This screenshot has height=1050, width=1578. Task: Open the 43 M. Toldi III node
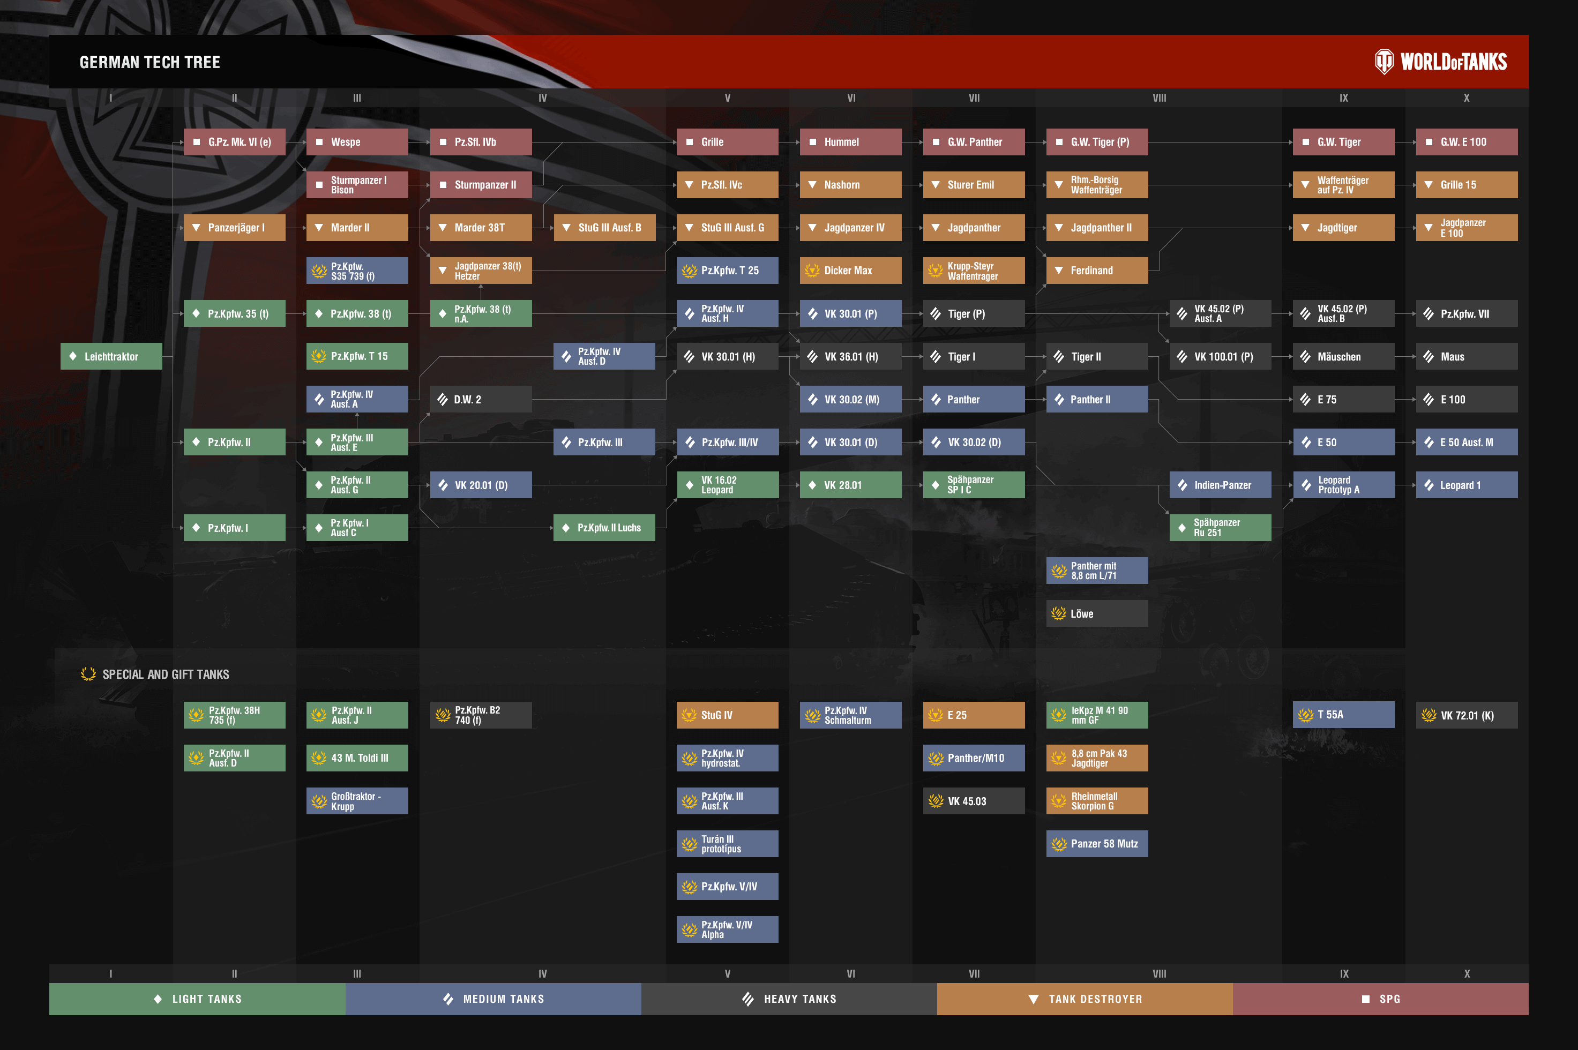click(358, 758)
